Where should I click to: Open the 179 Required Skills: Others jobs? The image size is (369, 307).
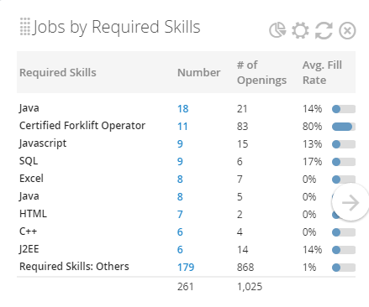186,267
